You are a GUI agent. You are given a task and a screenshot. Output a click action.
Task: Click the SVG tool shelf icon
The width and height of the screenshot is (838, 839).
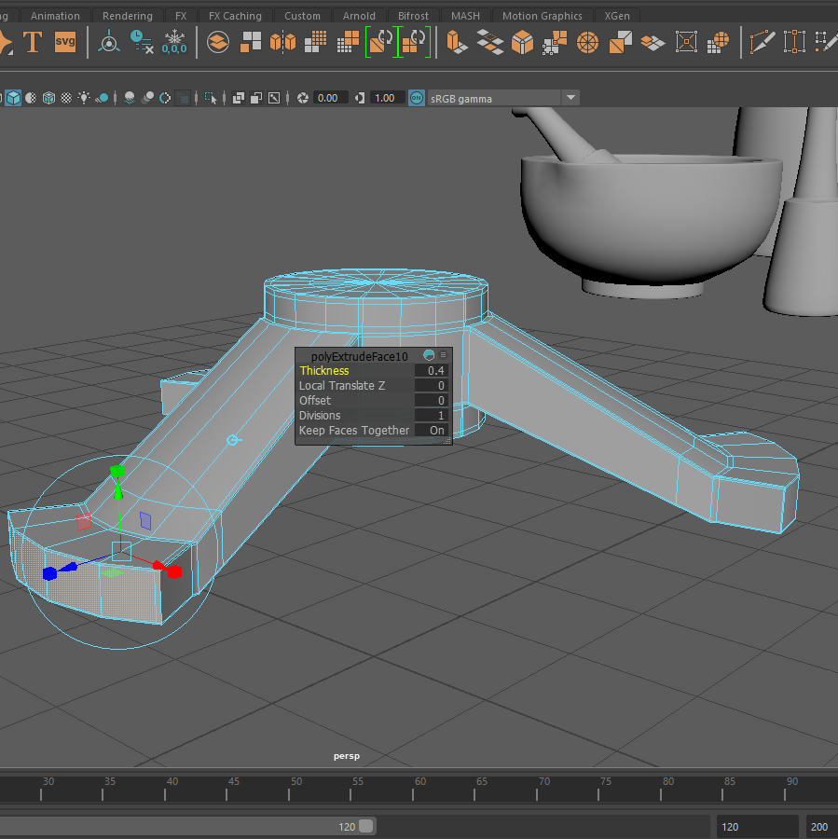(x=65, y=42)
